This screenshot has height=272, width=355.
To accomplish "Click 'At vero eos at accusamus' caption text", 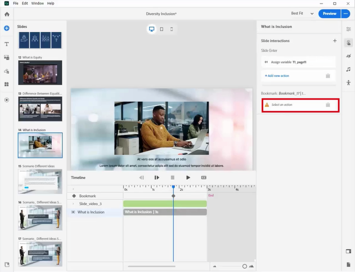I will click(x=162, y=159).
